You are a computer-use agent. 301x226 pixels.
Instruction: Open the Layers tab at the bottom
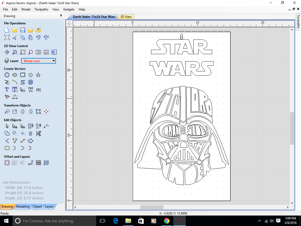point(49,206)
